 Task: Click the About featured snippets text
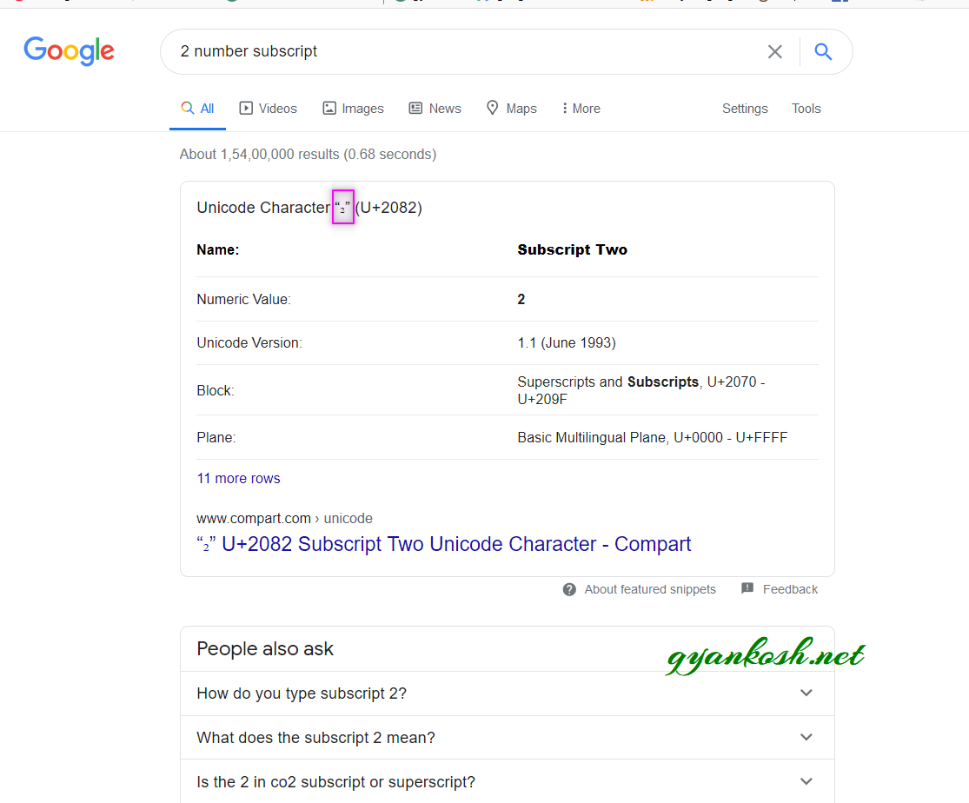tap(650, 589)
